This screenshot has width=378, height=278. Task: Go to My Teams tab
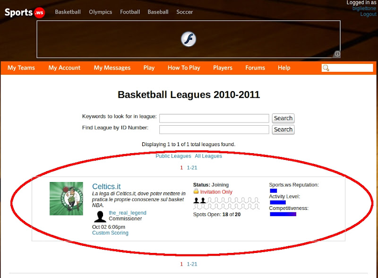[x=21, y=68]
